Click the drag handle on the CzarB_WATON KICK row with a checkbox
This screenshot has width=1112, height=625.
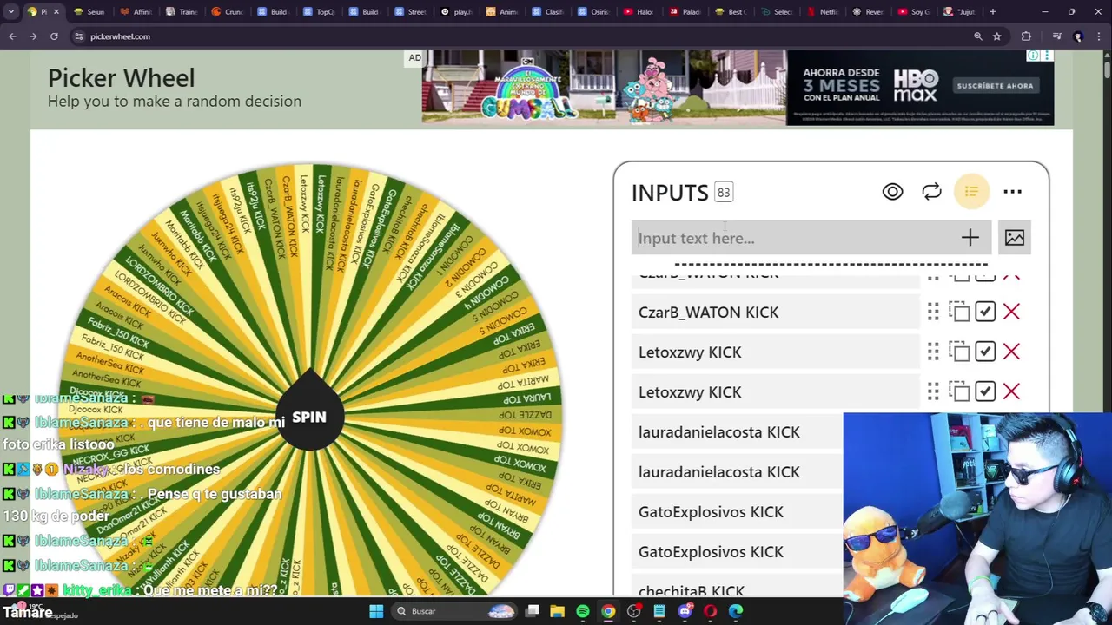[x=933, y=312]
